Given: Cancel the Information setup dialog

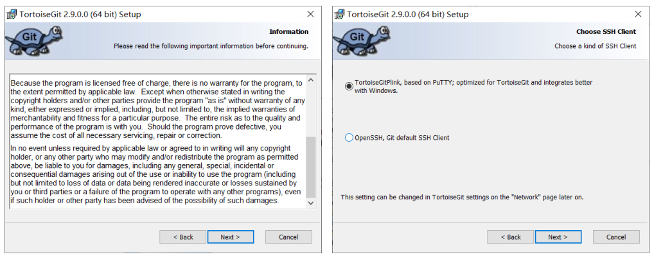Looking at the screenshot, I should (288, 237).
